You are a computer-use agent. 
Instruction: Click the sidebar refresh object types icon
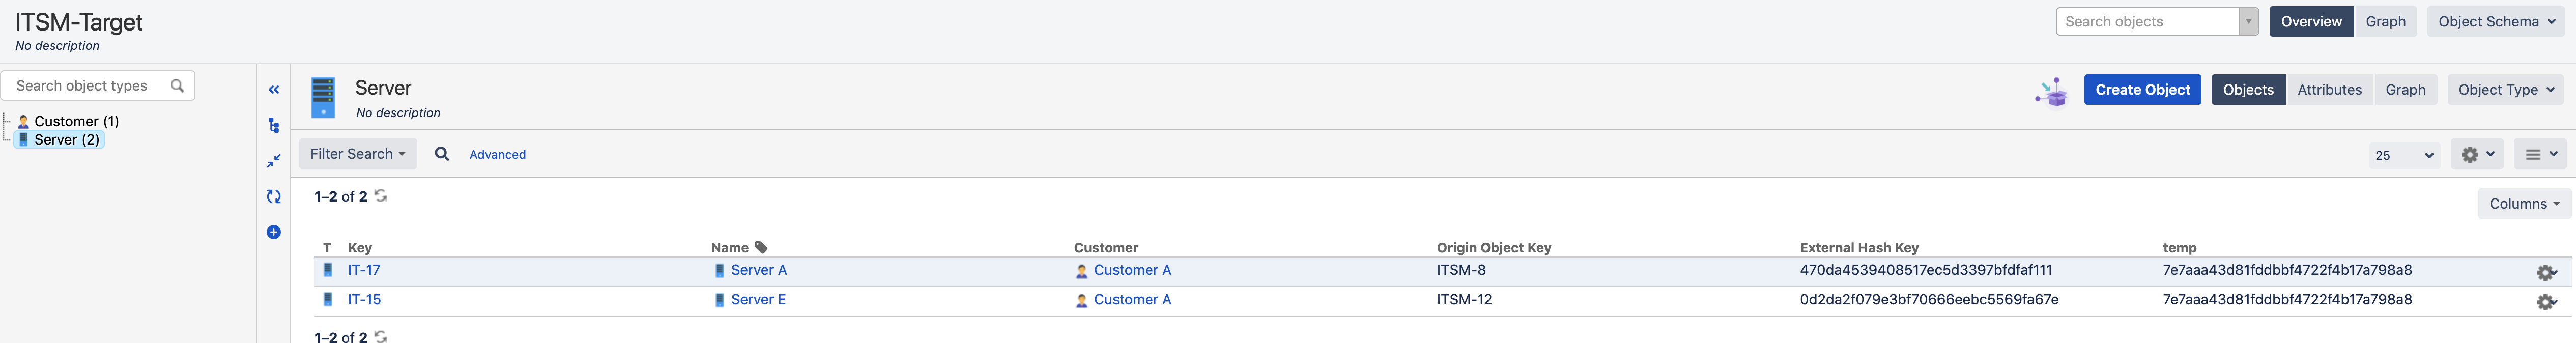point(273,197)
